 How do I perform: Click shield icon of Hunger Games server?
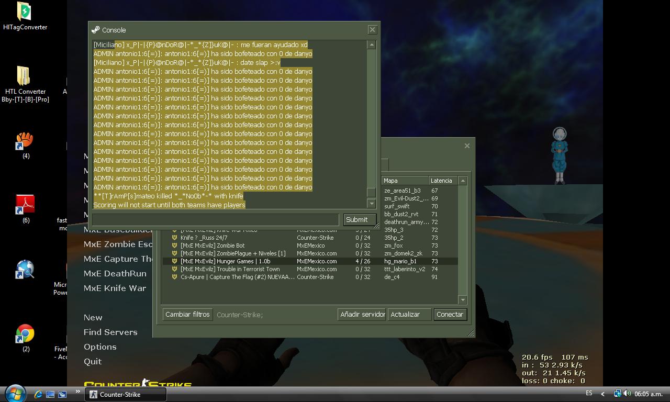coord(175,261)
